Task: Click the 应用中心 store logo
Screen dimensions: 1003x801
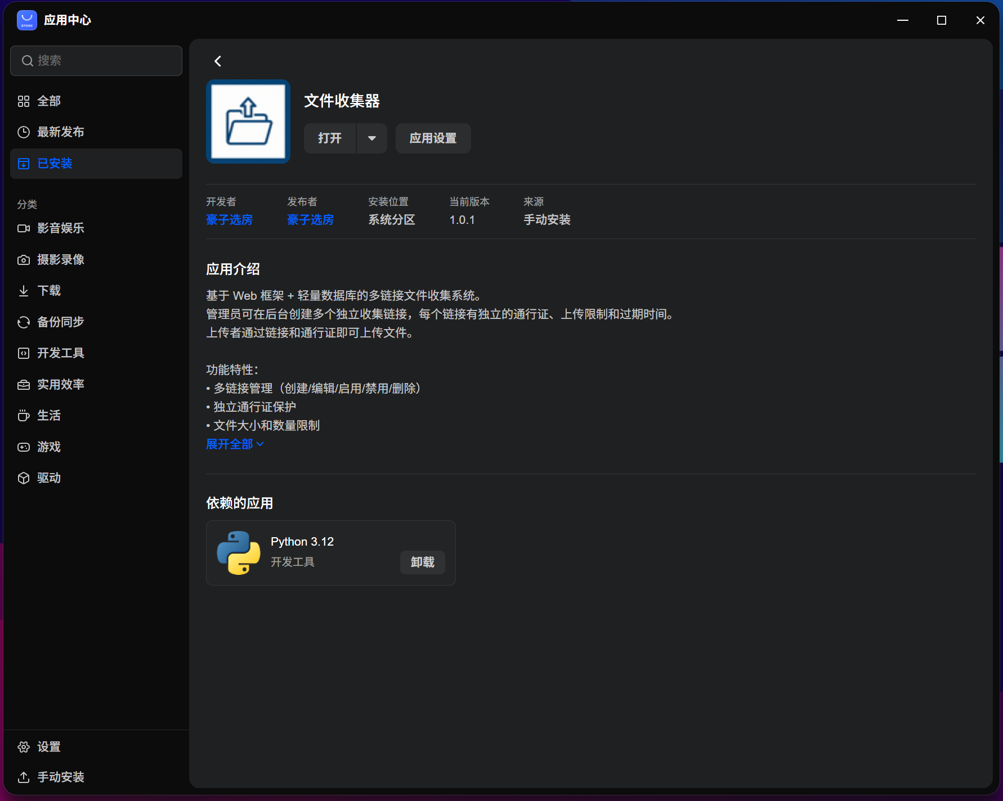Action: click(x=27, y=20)
